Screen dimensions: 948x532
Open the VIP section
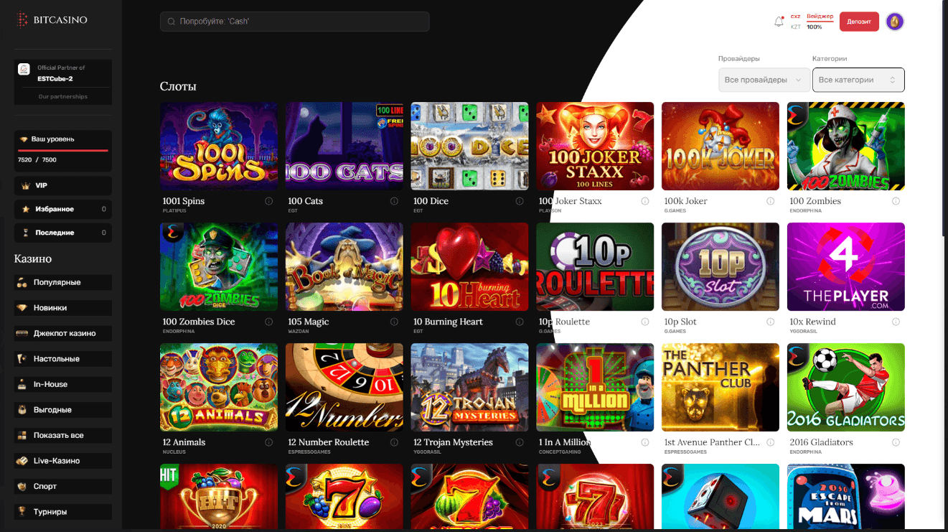pos(63,185)
